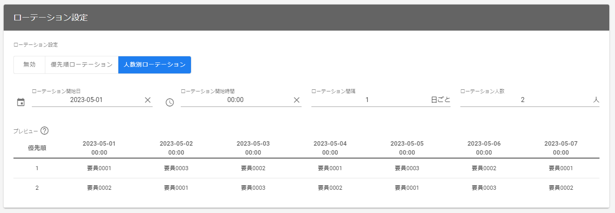
Task: Select 優先順ローテーション mode
Action: pyautogui.click(x=82, y=65)
